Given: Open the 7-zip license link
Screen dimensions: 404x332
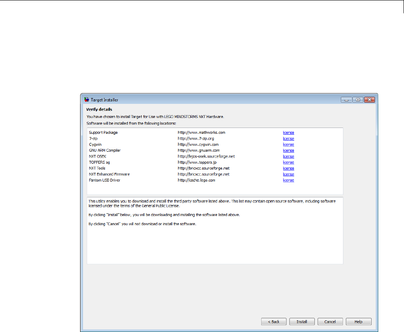Looking at the screenshot, I should click(x=288, y=138).
